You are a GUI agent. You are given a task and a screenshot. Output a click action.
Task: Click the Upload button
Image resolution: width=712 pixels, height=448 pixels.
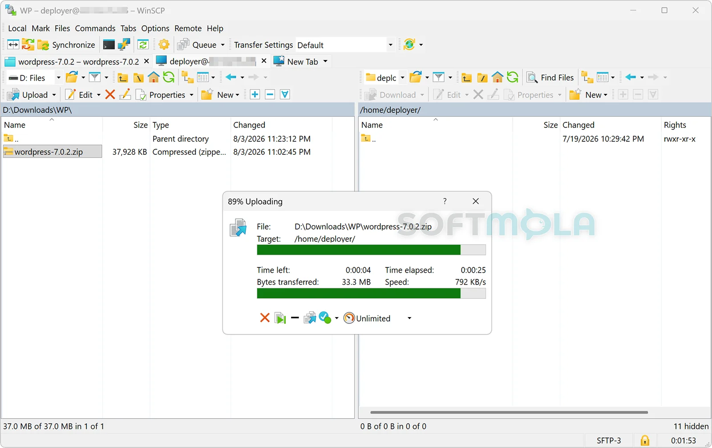point(28,95)
